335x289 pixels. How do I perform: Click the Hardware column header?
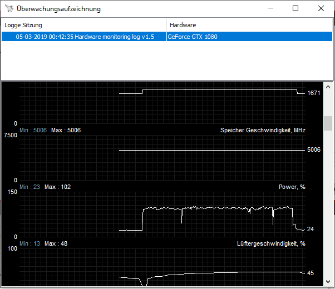(249, 25)
